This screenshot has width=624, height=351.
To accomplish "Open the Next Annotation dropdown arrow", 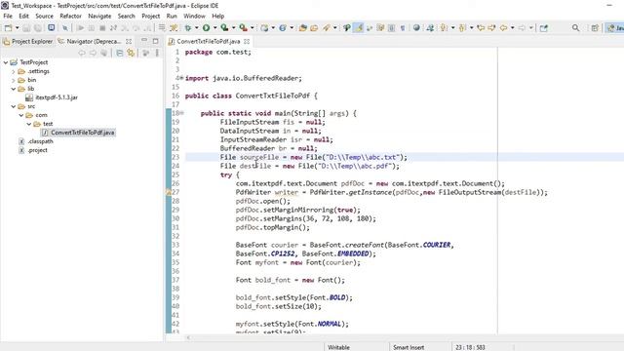I will pos(452,28).
